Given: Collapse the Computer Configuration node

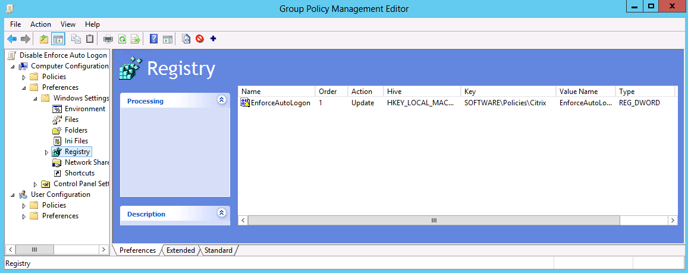Looking at the screenshot, I should coord(13,67).
